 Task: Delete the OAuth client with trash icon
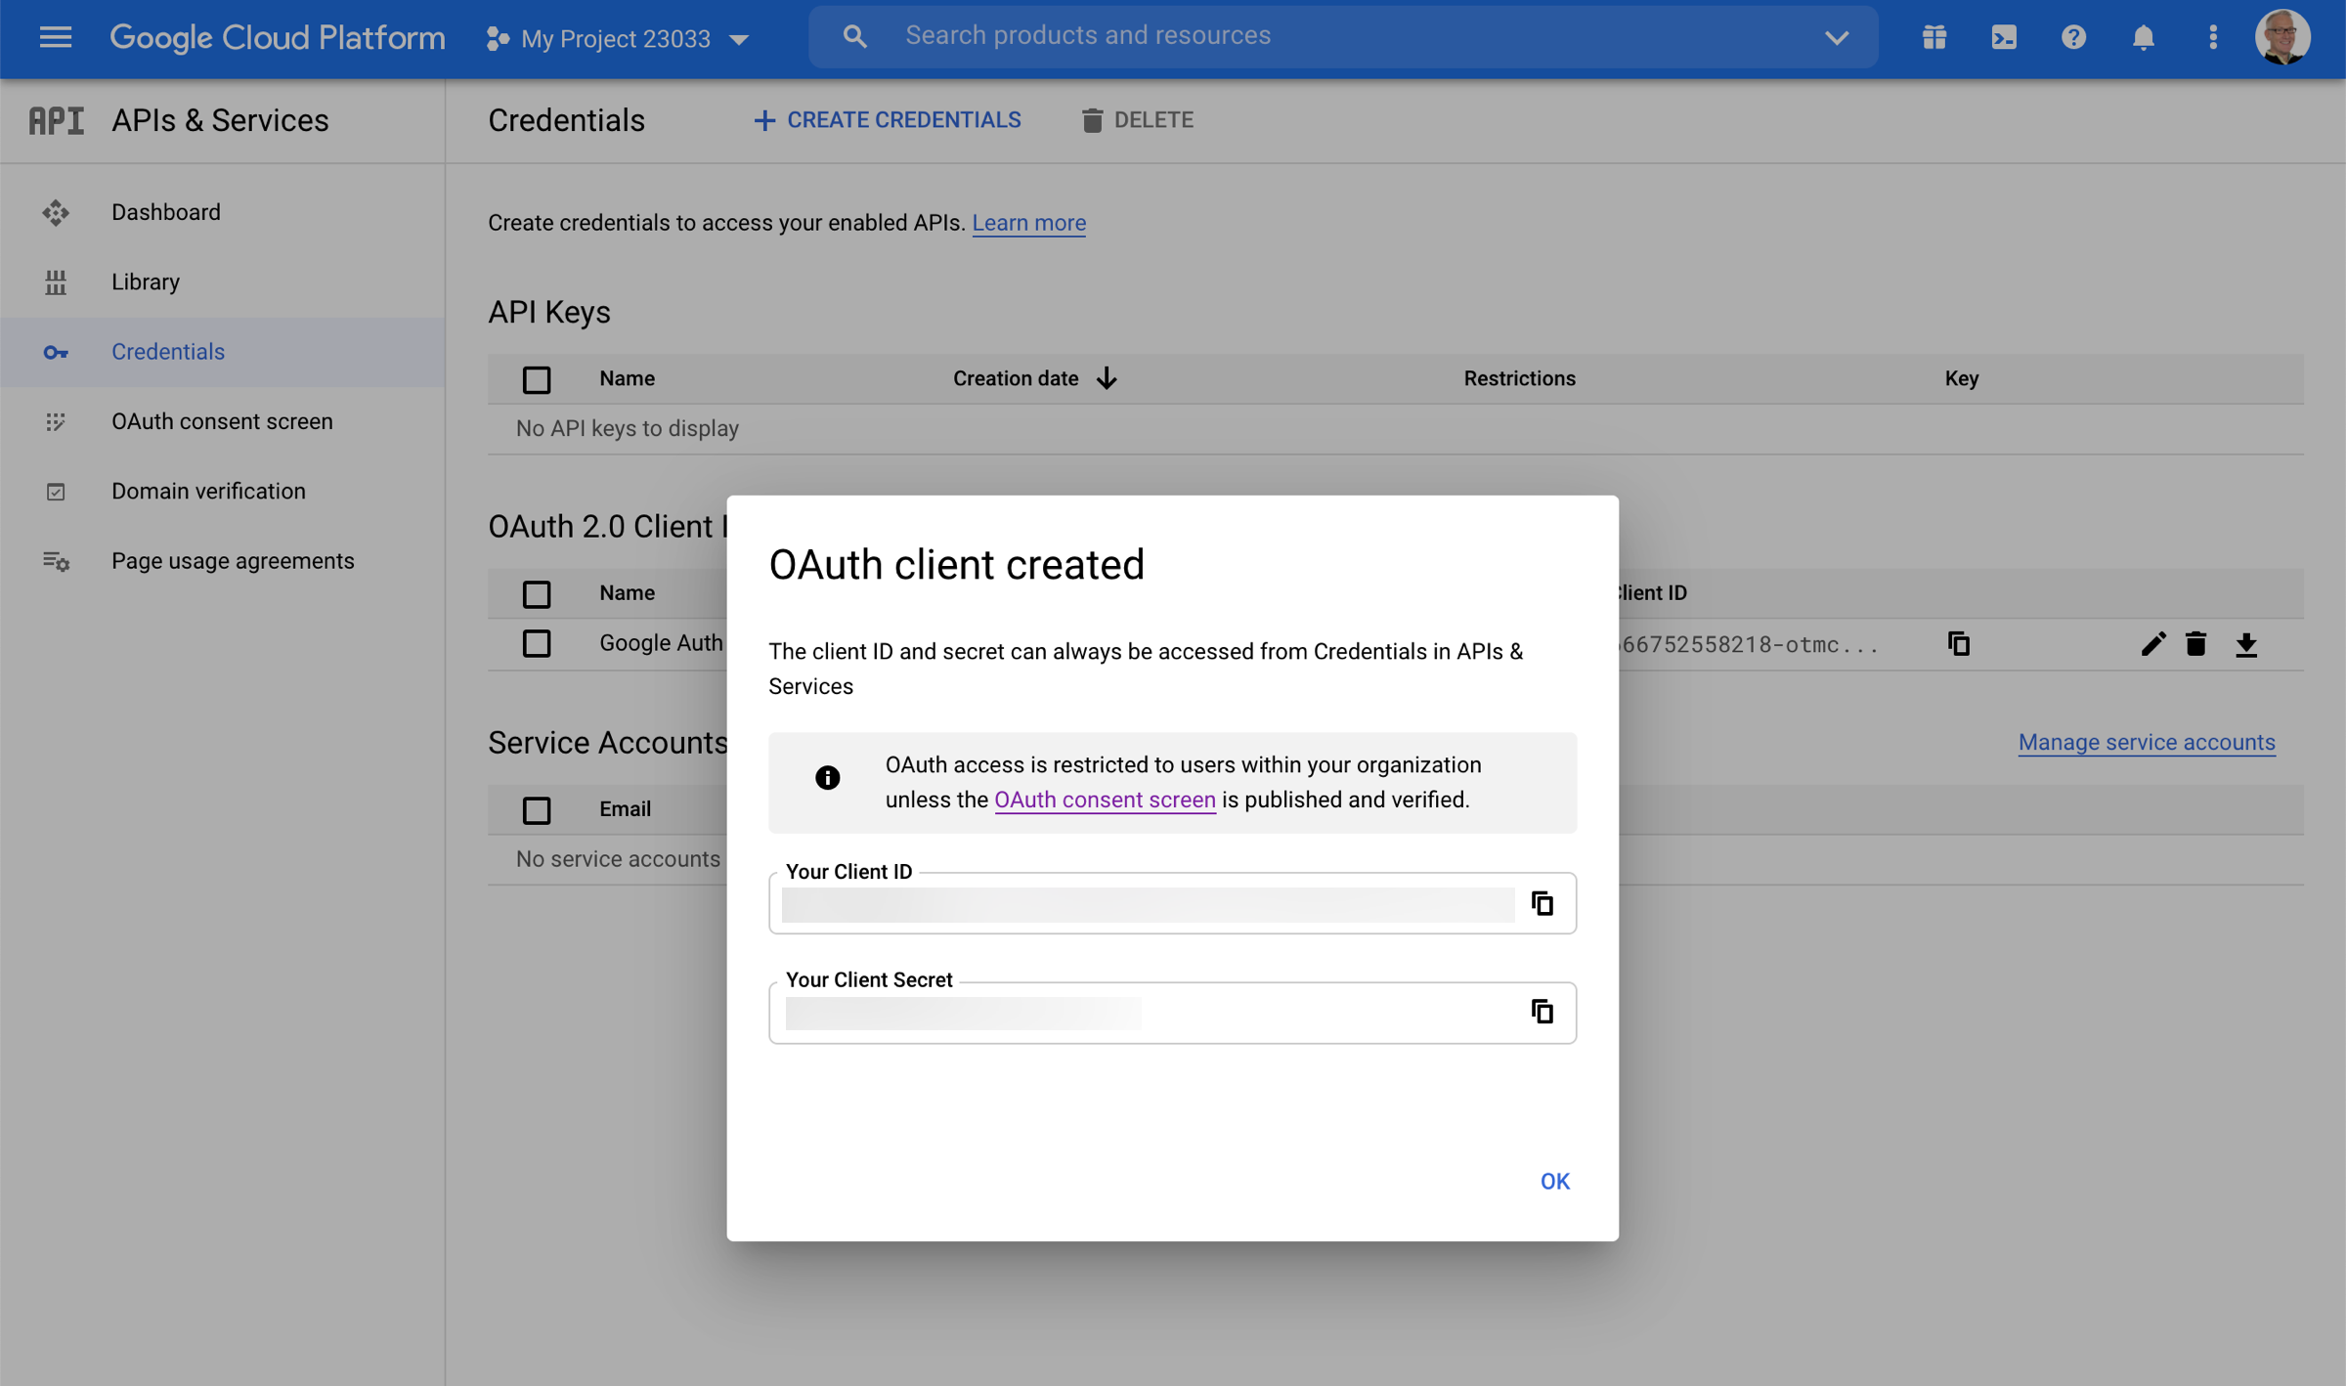tap(2196, 643)
